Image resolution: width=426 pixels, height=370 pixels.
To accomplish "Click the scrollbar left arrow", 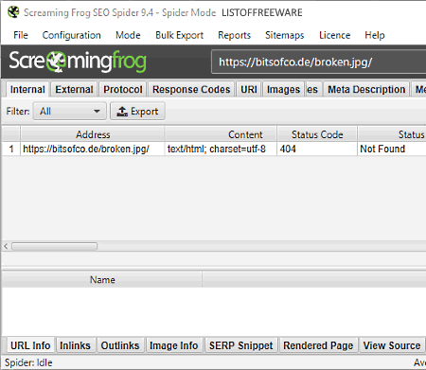I will coord(6,246).
